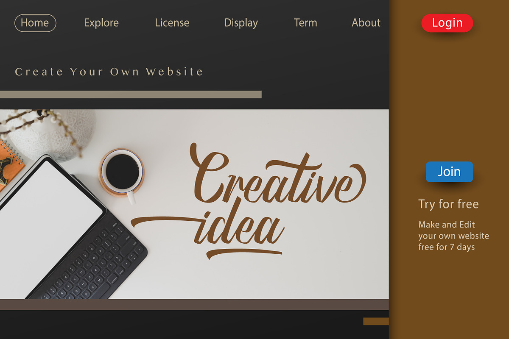The image size is (509, 339).
Task: Open the Term navigation link
Action: coord(305,23)
